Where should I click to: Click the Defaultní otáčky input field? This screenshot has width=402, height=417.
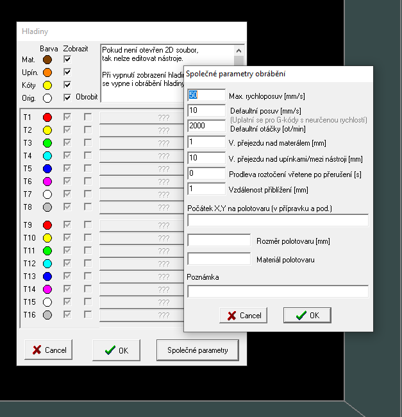206,126
